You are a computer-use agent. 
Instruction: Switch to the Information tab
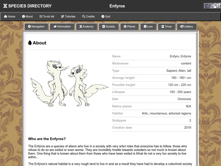(x=62, y=27)
